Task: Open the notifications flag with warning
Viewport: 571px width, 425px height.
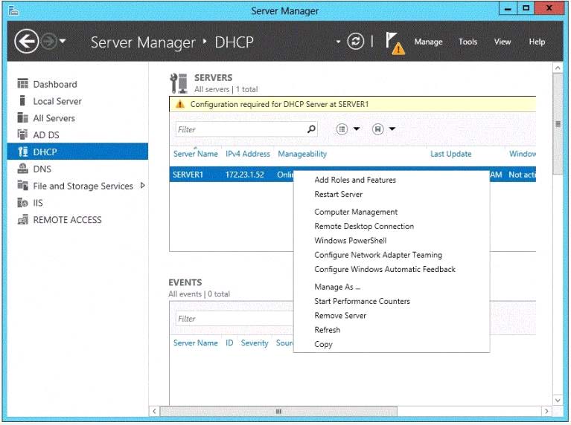Action: tap(395, 42)
